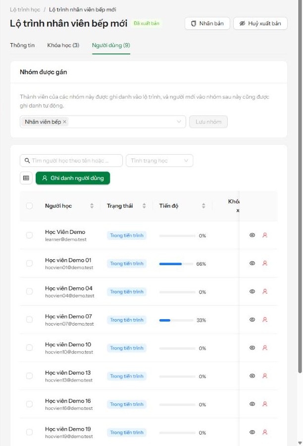This screenshot has height=446, width=303.
Task: Click Trong tiến trình badge for Demo 13
Action: click(x=126, y=376)
